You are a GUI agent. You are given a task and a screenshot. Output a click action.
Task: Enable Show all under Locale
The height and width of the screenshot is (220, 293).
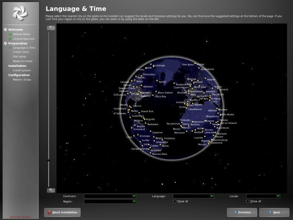[248, 201]
